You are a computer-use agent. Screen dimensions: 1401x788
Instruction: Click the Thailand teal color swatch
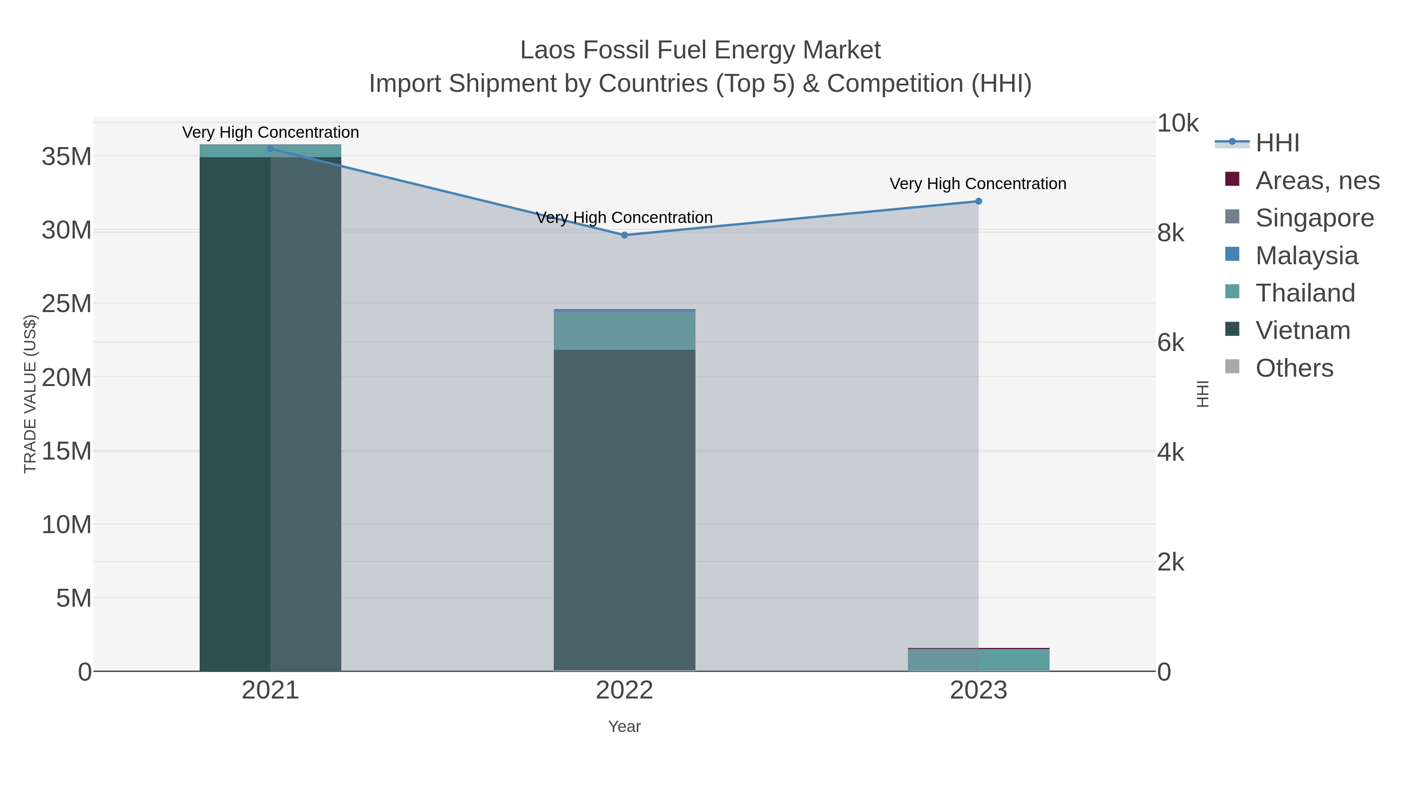(x=1232, y=291)
